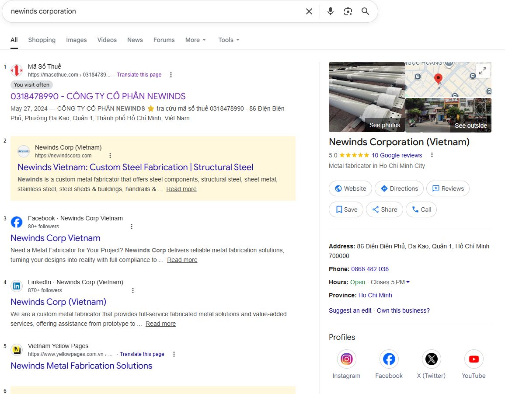Switch to the Images tab

pyautogui.click(x=76, y=40)
